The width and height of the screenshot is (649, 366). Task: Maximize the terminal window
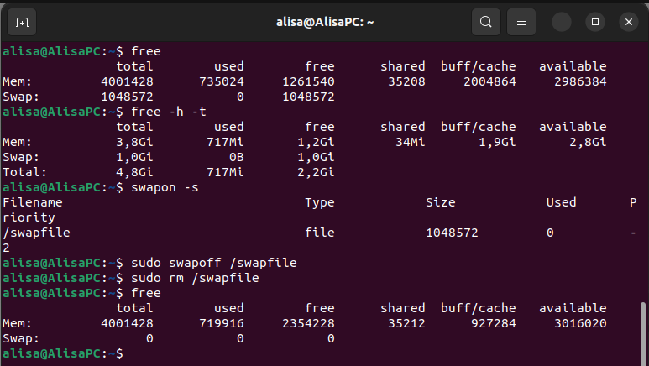click(595, 22)
